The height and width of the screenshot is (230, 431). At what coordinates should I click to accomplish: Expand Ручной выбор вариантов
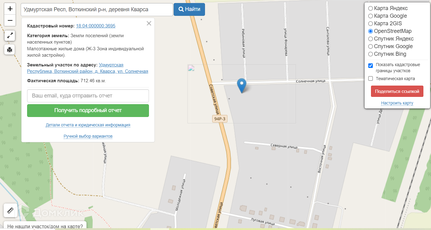click(88, 136)
